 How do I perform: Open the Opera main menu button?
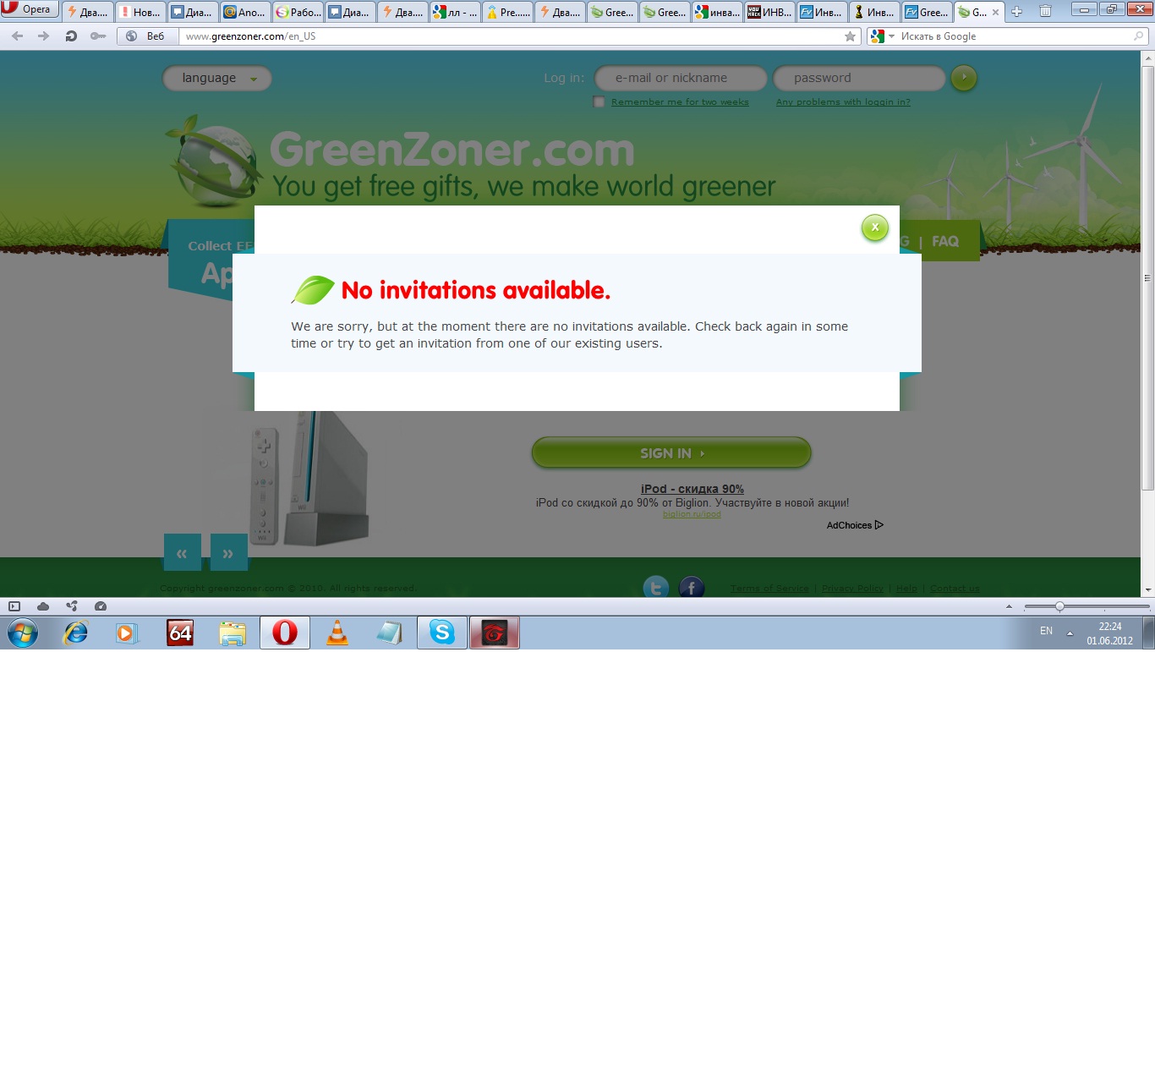[30, 9]
